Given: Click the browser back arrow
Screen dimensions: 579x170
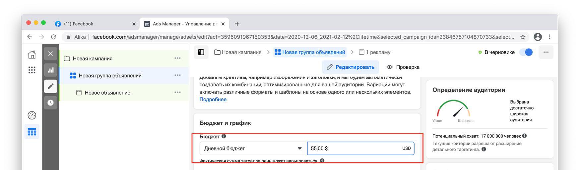Looking at the screenshot, I should [x=30, y=37].
